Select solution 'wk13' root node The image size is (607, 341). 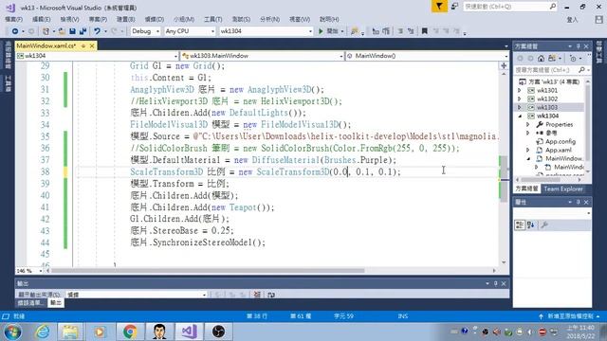coord(554,82)
